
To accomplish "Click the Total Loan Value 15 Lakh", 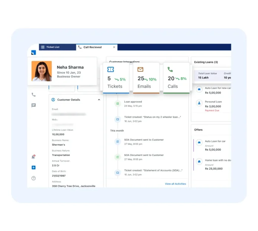I will tap(207, 75).
